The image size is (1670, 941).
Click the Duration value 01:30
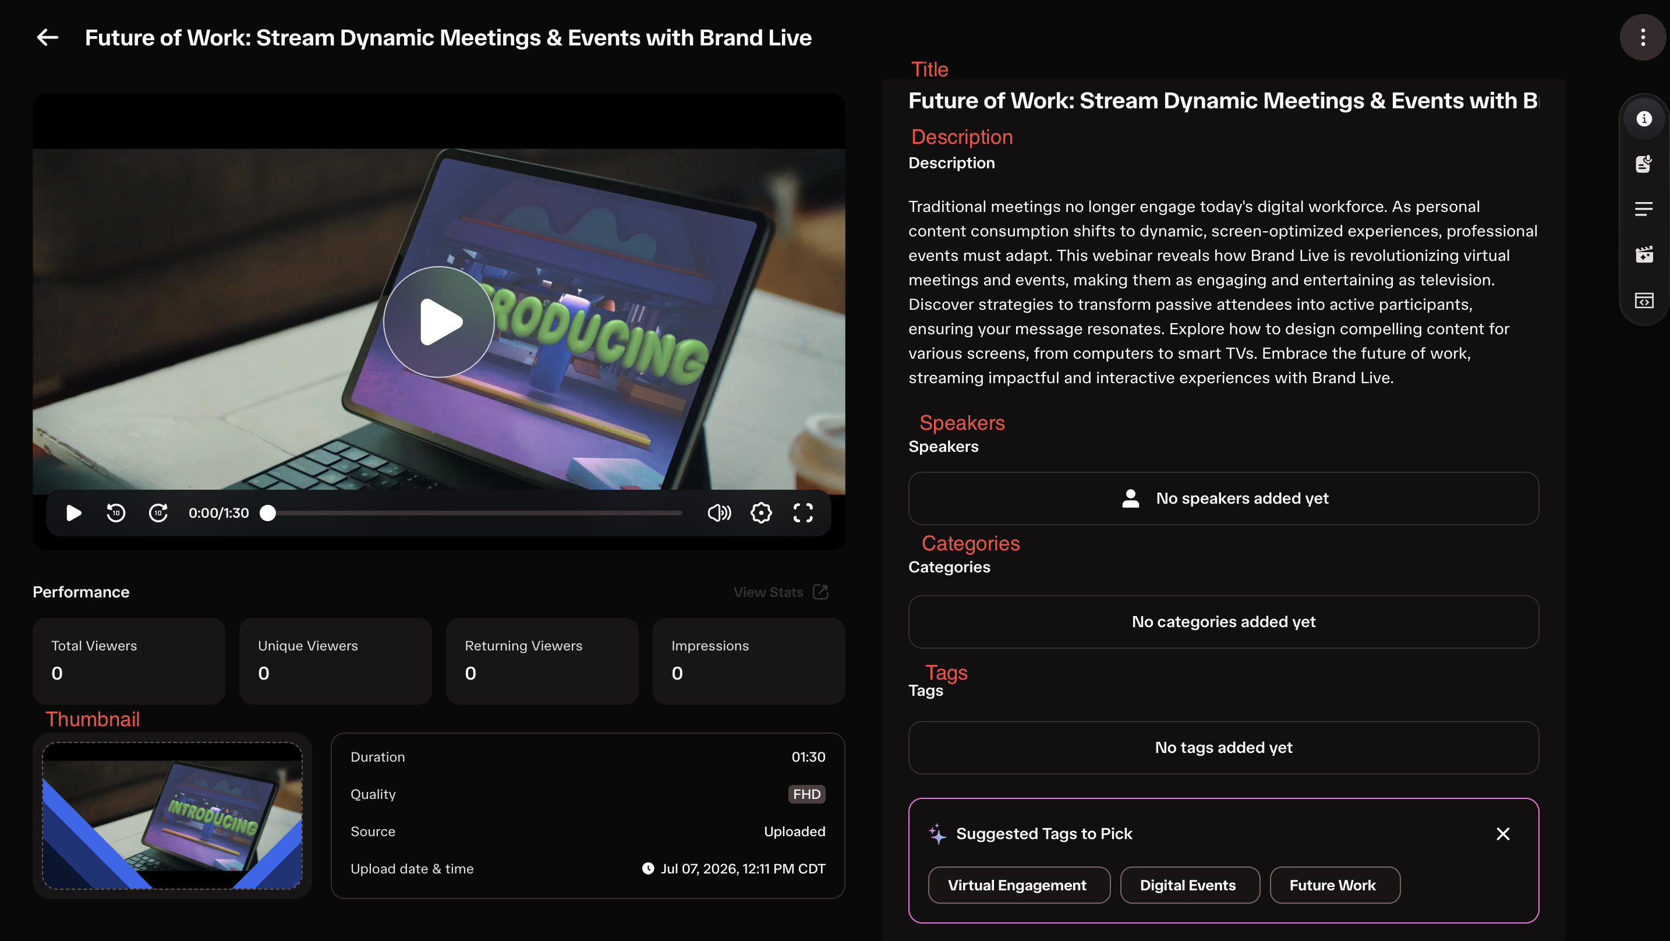(x=808, y=757)
